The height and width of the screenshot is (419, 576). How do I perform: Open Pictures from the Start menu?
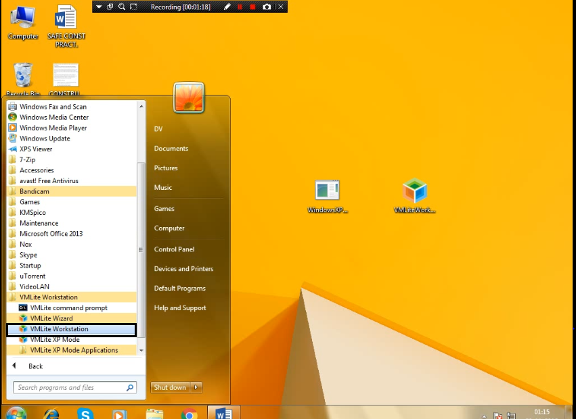click(166, 168)
